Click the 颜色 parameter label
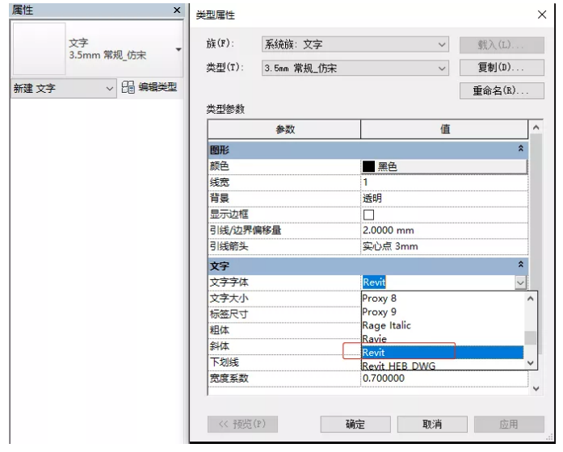Image resolution: width=563 pixels, height=452 pixels. pos(220,166)
